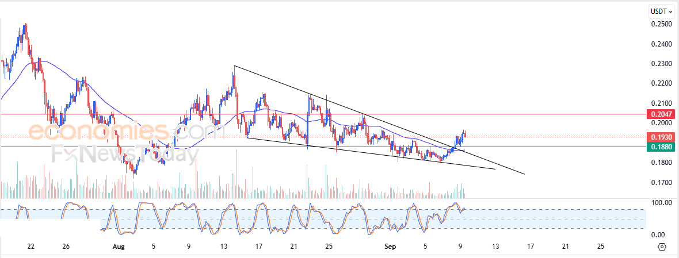The width and height of the screenshot is (679, 258).
Task: Click the 13 date label after Sep
Action: 495,247
